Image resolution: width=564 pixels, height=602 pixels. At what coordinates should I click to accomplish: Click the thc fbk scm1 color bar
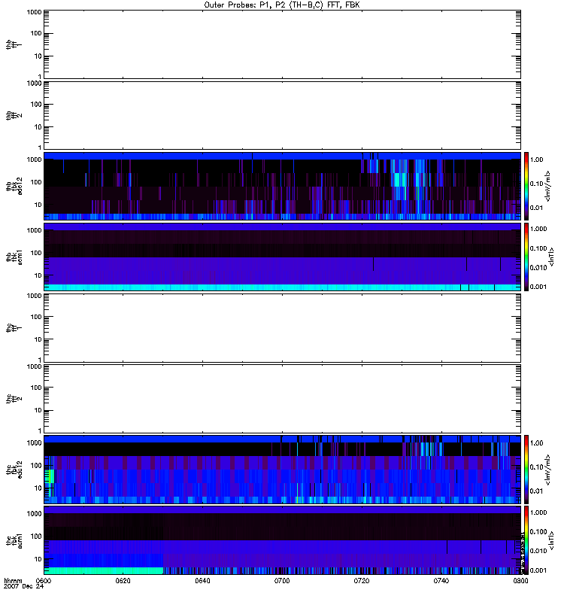pyautogui.click(x=526, y=540)
